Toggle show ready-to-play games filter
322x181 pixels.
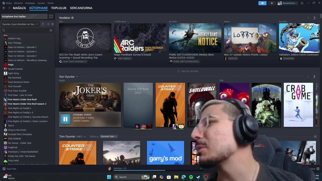[x=53, y=24]
